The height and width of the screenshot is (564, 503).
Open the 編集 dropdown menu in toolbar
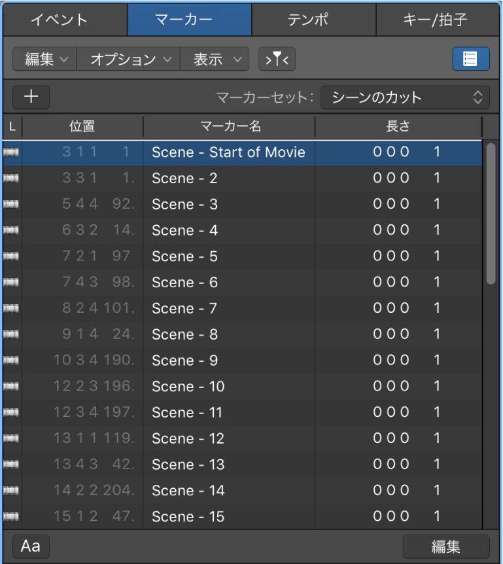[x=45, y=60]
